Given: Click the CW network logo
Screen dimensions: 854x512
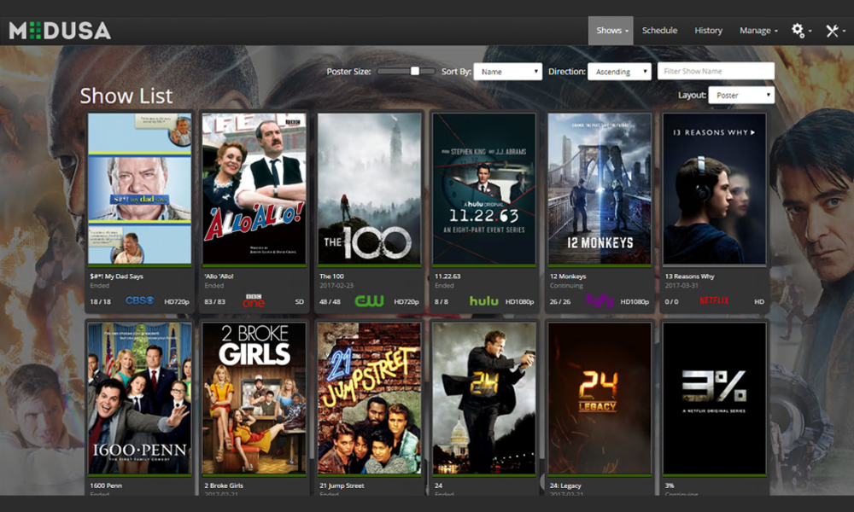Looking at the screenshot, I should (369, 301).
